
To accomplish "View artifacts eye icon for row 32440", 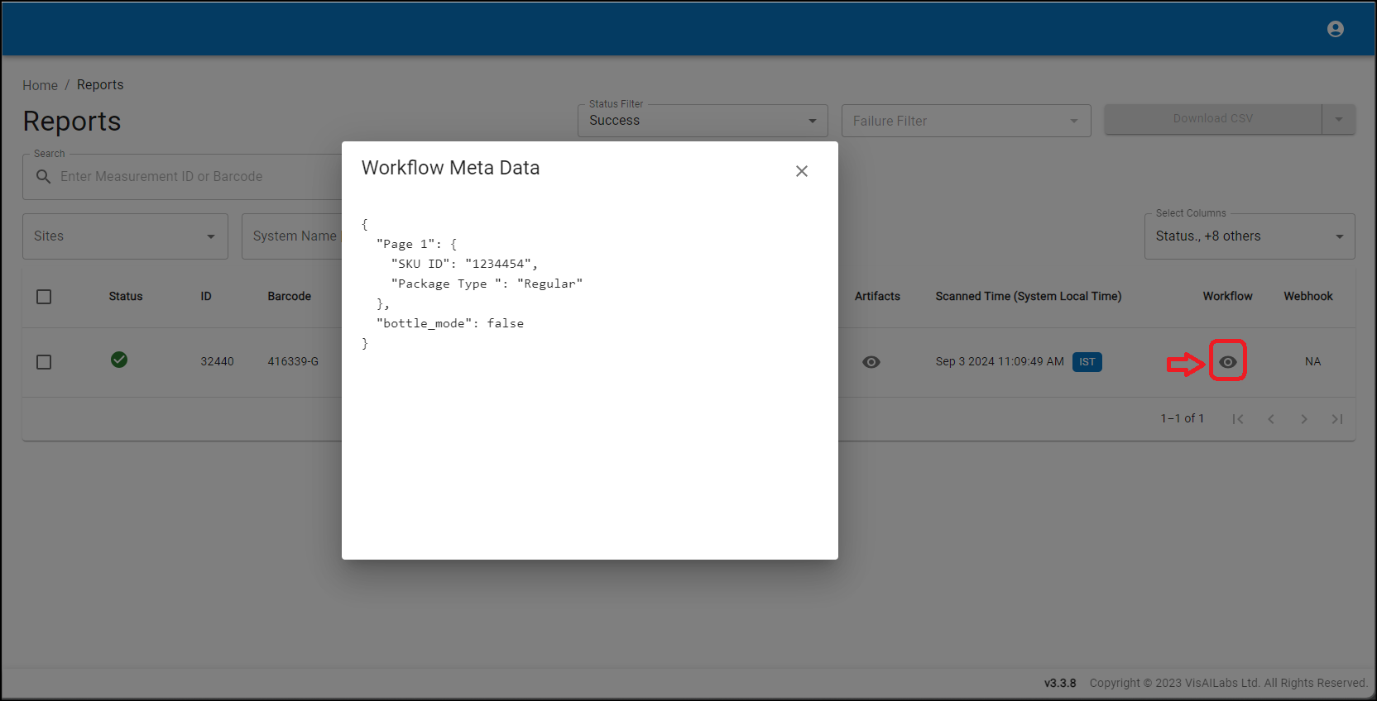I will click(x=871, y=362).
